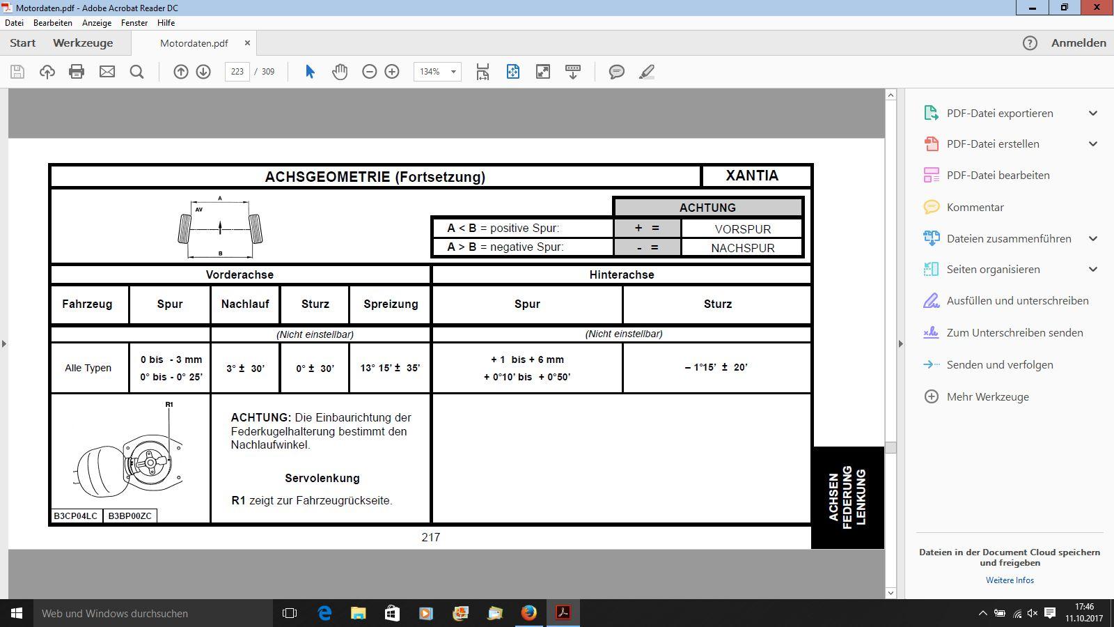1114x627 pixels.
Task: Click the Adobe Acrobat Reader taskbar icon
Action: pos(563,613)
